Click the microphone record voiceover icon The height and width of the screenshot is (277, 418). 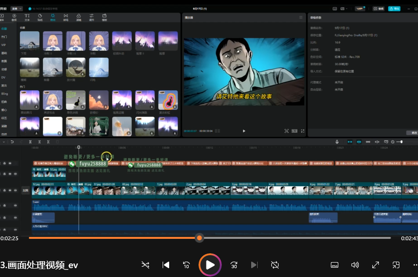tap(337, 142)
